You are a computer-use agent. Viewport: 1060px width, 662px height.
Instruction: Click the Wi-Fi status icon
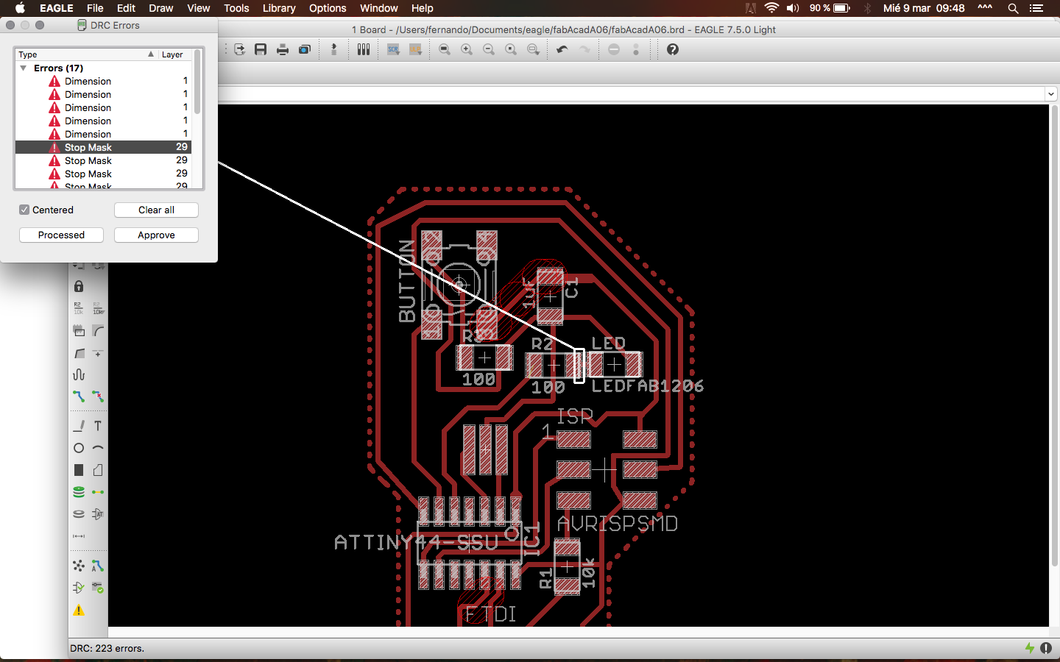pyautogui.click(x=771, y=8)
